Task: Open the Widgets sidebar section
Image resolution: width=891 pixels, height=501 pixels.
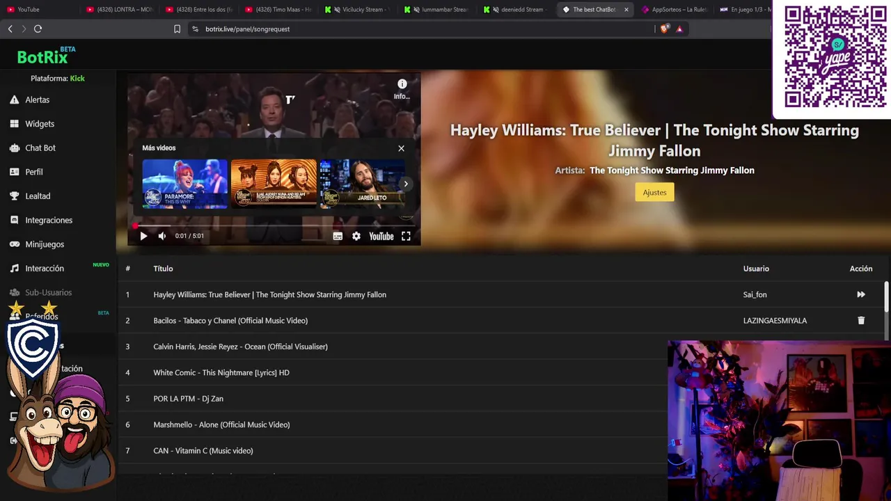Action: (x=40, y=124)
